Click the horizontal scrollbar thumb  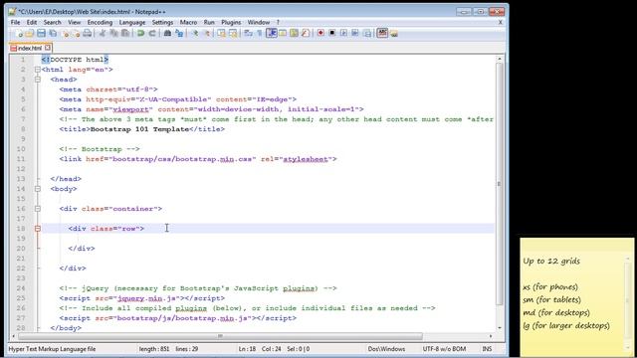coord(220,336)
